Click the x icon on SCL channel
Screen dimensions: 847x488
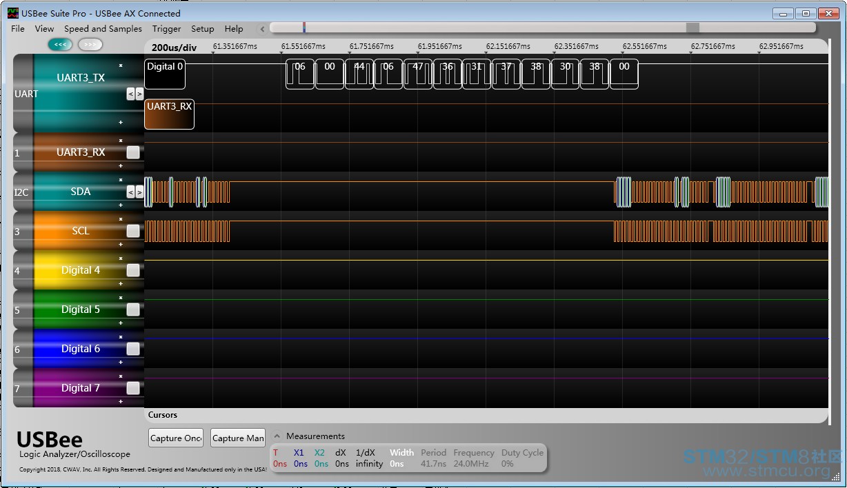[x=121, y=219]
